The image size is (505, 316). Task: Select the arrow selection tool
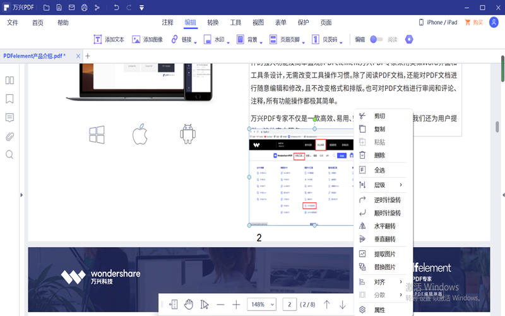tap(205, 305)
